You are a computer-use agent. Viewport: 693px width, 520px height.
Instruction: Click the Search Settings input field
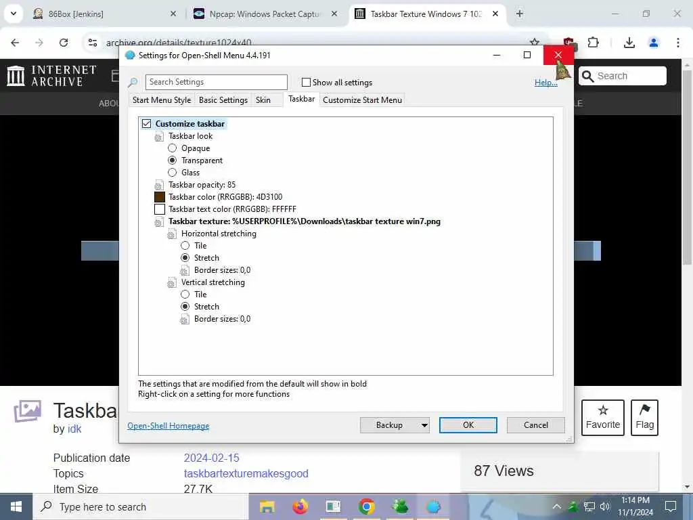pyautogui.click(x=216, y=82)
